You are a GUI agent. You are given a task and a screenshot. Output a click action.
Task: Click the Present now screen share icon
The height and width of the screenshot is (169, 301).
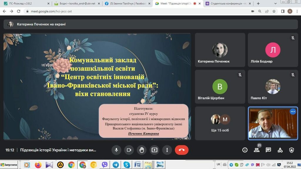click(154, 150)
